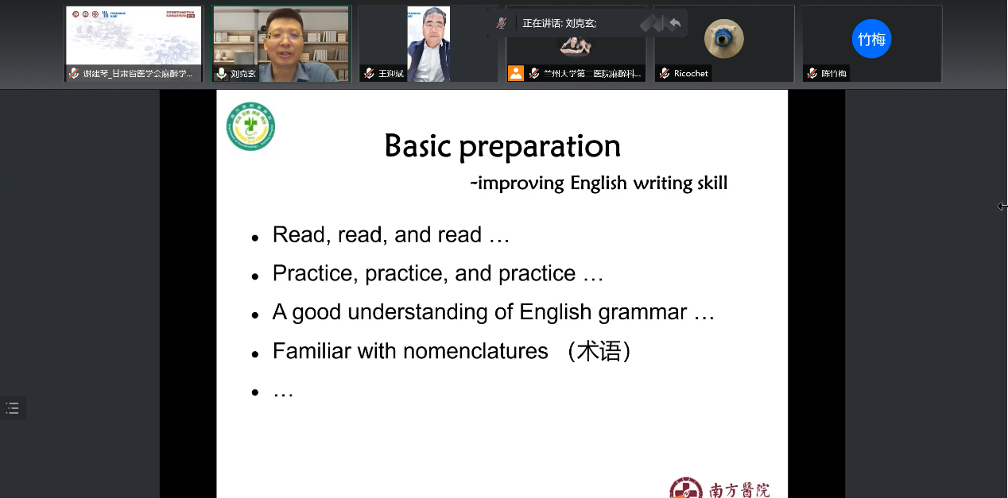Click the return arrow in speaking bar
The image size is (1008, 498).
tap(675, 23)
